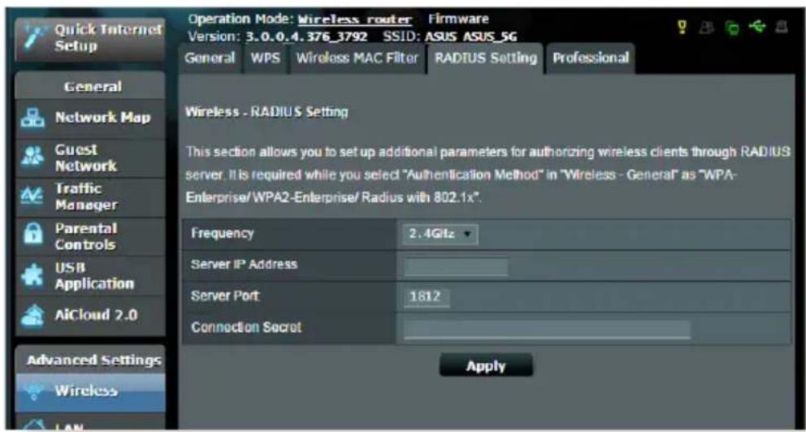806x432 pixels.
Task: Click the Server Port label
Action: [224, 296]
